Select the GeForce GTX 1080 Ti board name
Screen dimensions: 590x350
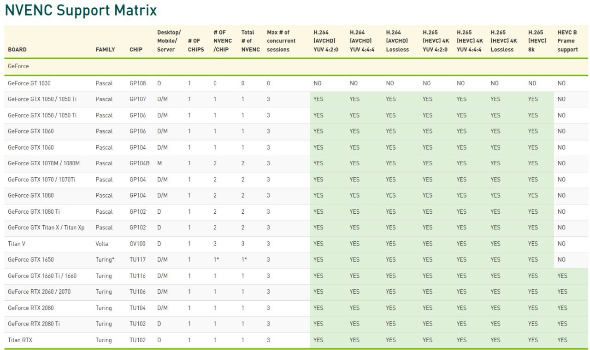[34, 211]
